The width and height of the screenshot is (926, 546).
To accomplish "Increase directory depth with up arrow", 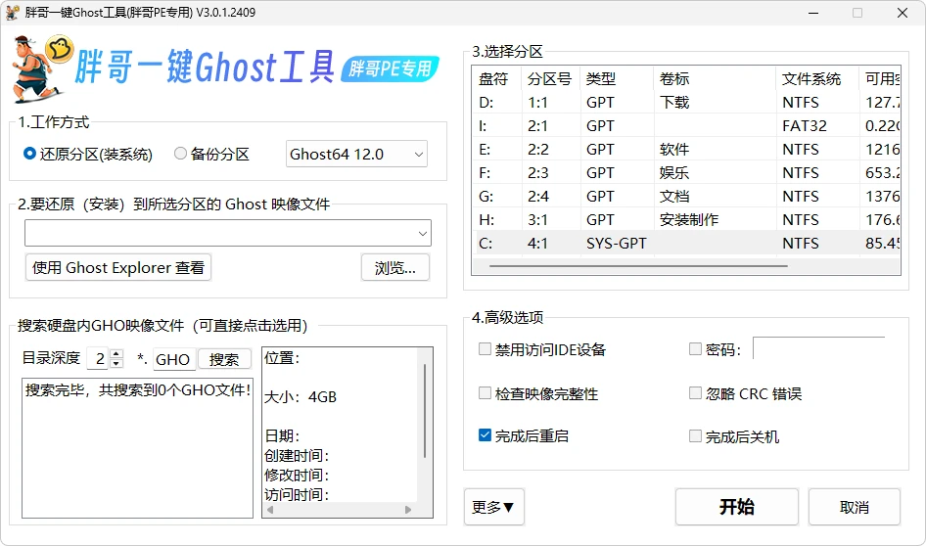I will click(116, 354).
